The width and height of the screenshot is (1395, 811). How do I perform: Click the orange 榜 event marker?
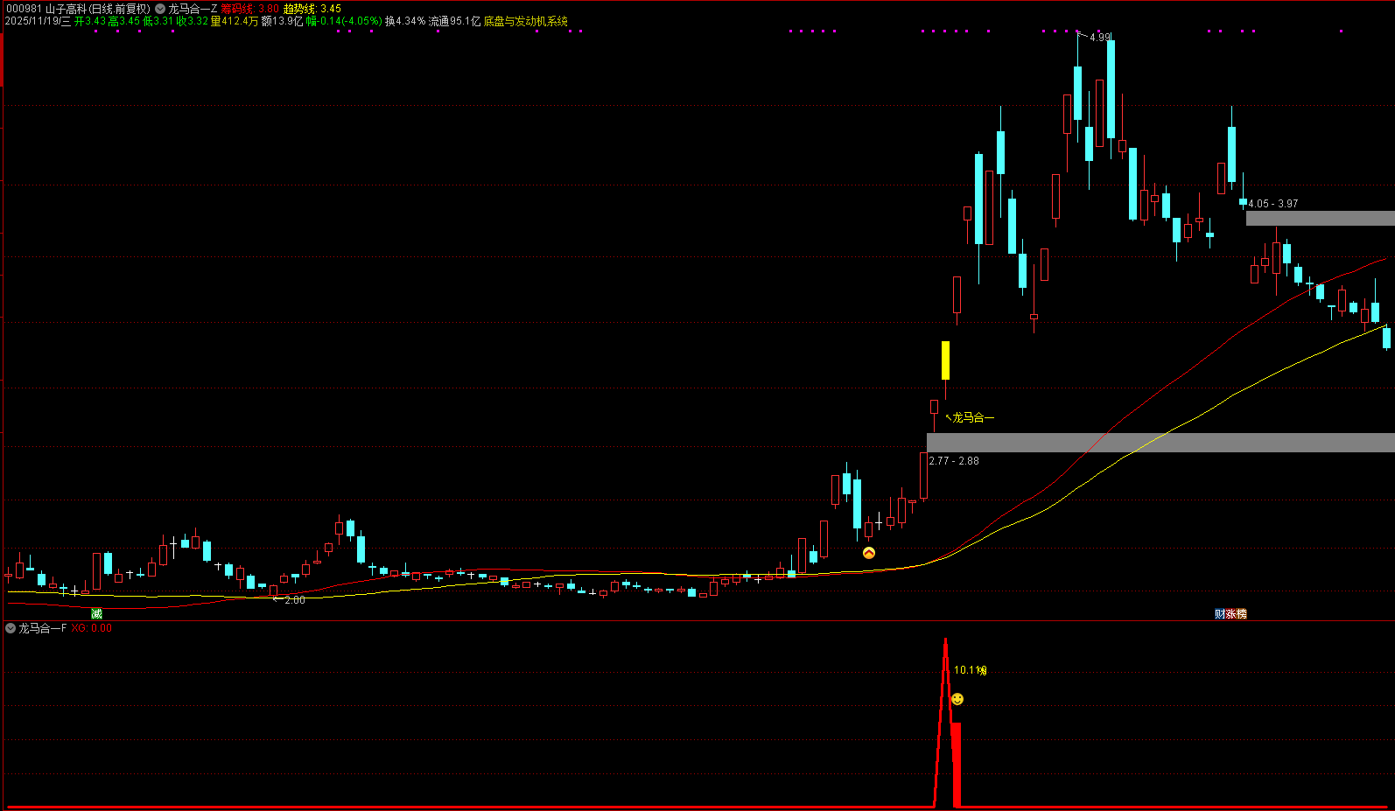pyautogui.click(x=1241, y=614)
